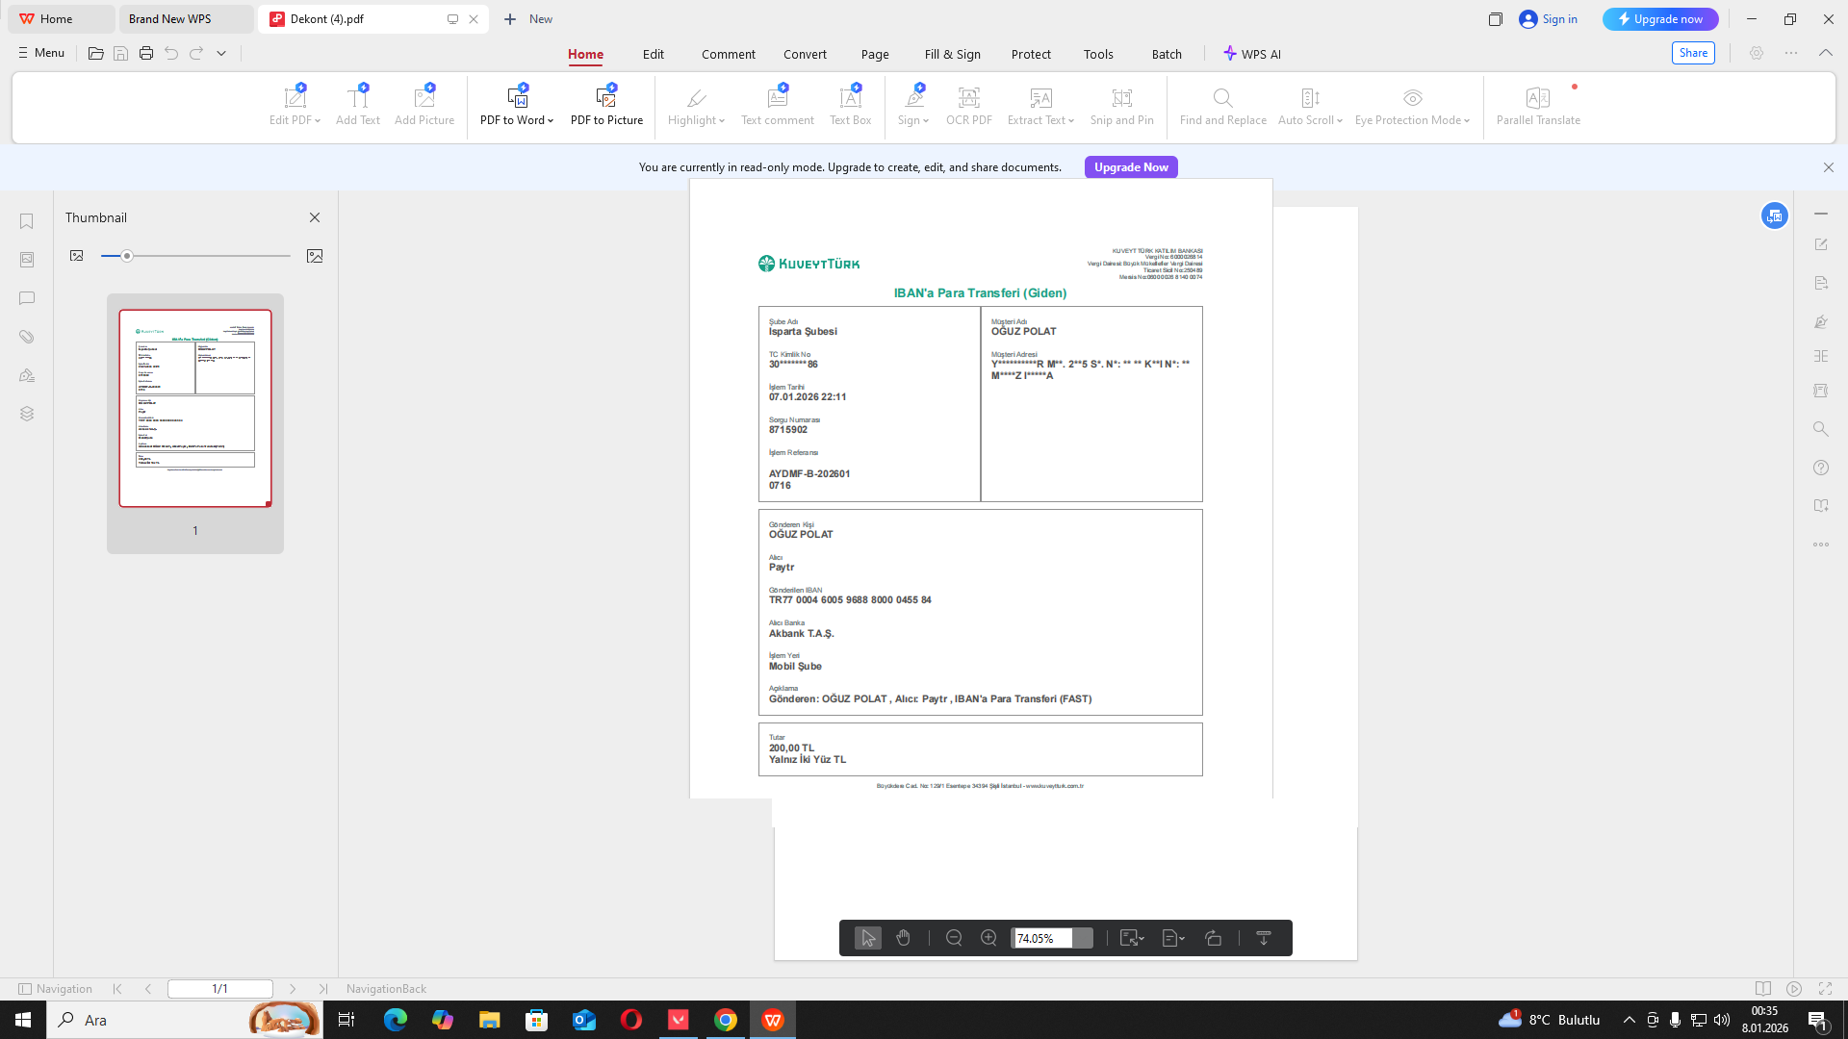The width and height of the screenshot is (1848, 1039).
Task: Open the Menu dropdown
Action: 41,54
